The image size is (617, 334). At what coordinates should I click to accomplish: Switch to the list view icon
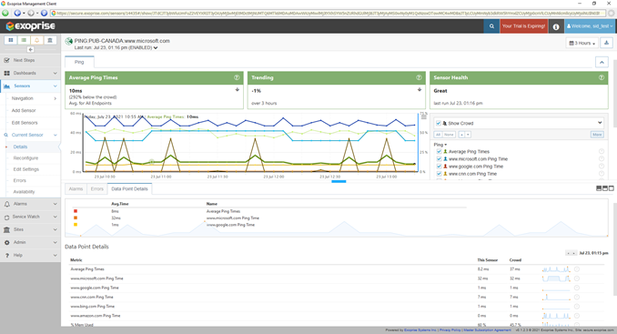pos(24,40)
